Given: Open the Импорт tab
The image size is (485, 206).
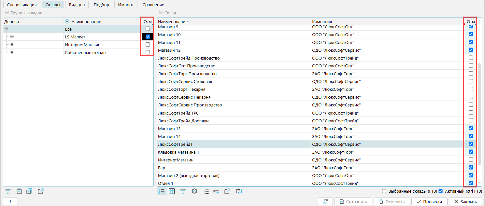Looking at the screenshot, I should (x=126, y=5).
